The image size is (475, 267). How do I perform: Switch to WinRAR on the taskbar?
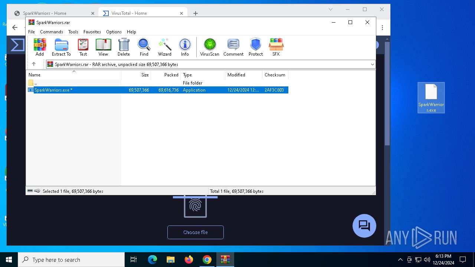pos(225,260)
